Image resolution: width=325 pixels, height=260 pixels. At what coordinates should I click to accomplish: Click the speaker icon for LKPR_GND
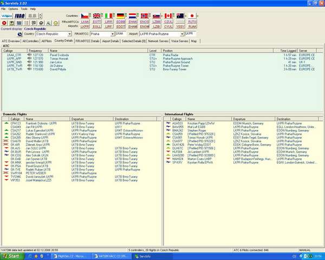point(29,62)
